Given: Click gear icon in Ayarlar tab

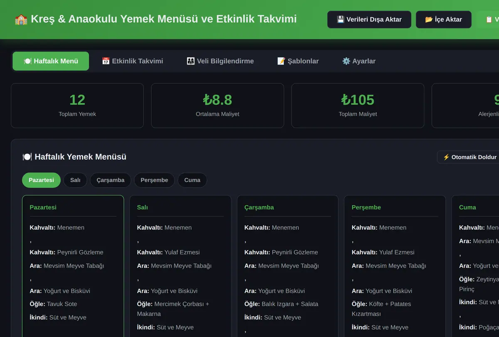Looking at the screenshot, I should coord(346,61).
